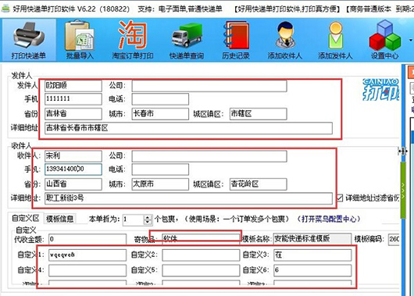Switch to the 模板信息 tab

pos(60,219)
